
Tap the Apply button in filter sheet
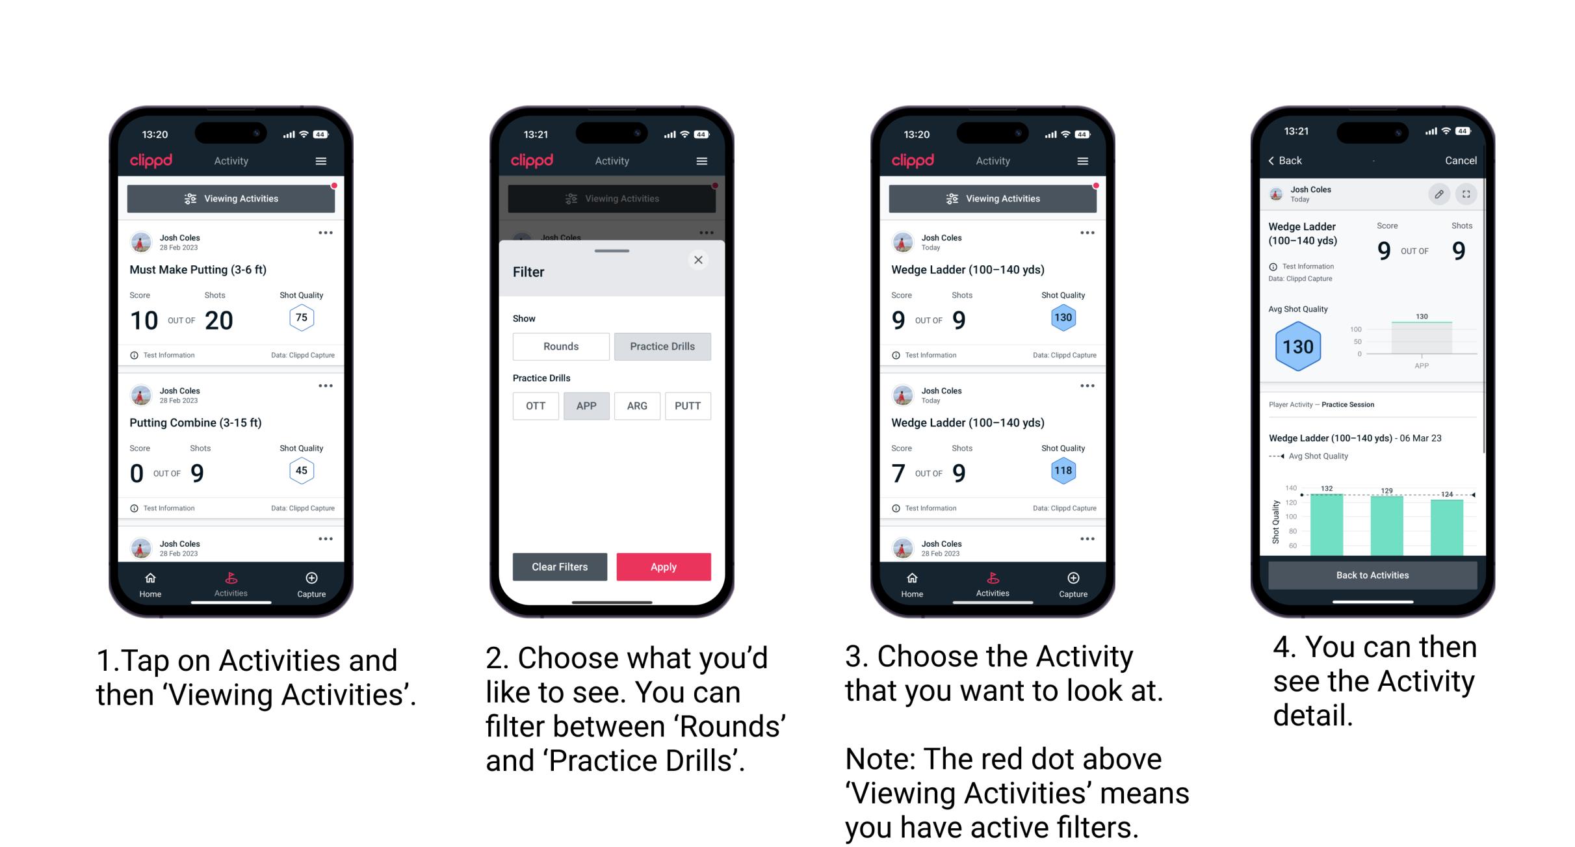664,566
